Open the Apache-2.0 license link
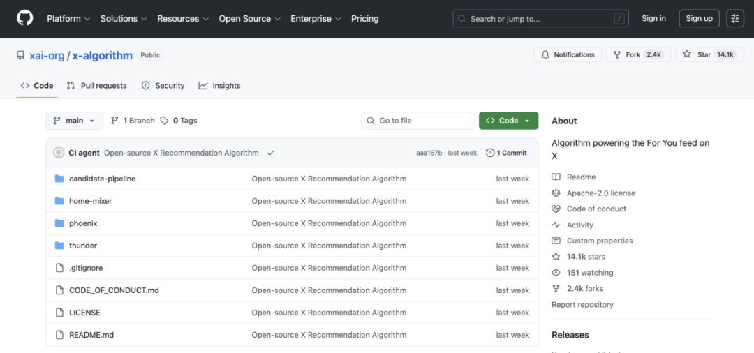This screenshot has height=353, width=754. click(600, 193)
